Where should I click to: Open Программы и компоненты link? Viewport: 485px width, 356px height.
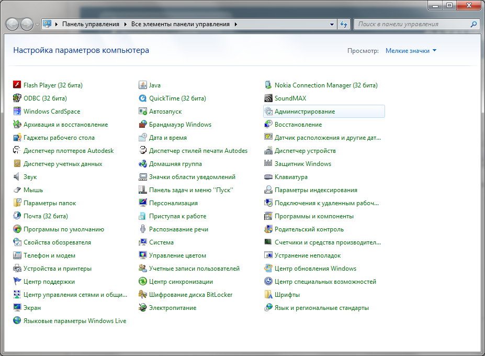tap(314, 216)
